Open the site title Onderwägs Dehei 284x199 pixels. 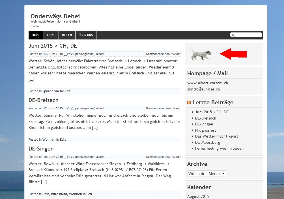55,16
